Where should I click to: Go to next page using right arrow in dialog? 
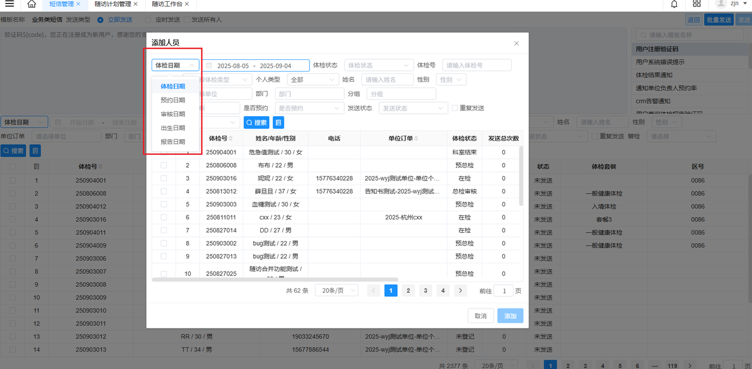click(461, 290)
